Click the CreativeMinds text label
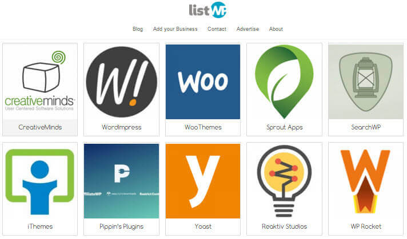The height and width of the screenshot is (239, 407). 40,127
